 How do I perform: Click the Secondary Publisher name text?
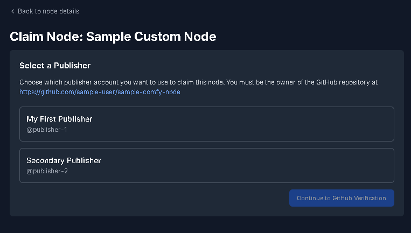(64, 160)
